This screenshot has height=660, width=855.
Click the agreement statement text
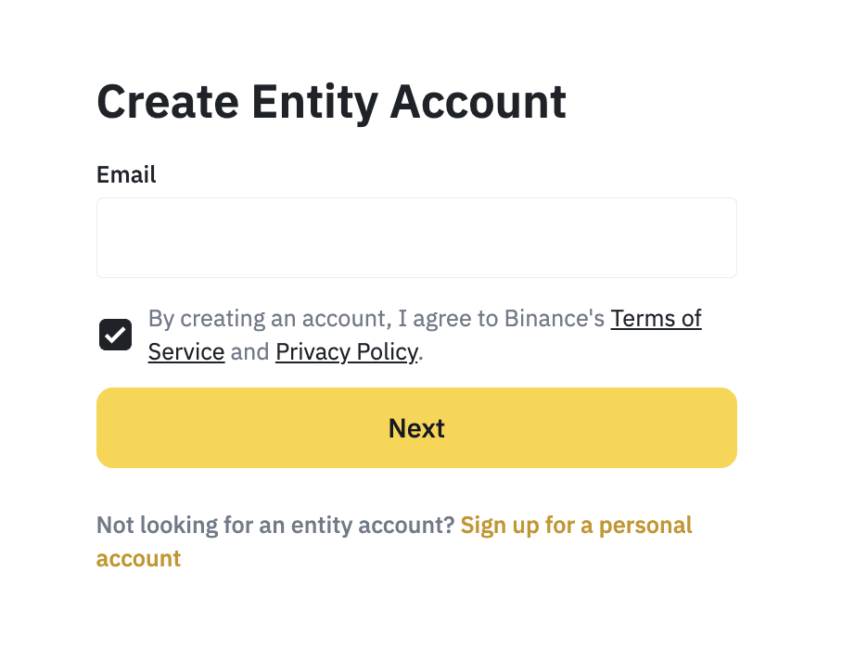pos(371,318)
